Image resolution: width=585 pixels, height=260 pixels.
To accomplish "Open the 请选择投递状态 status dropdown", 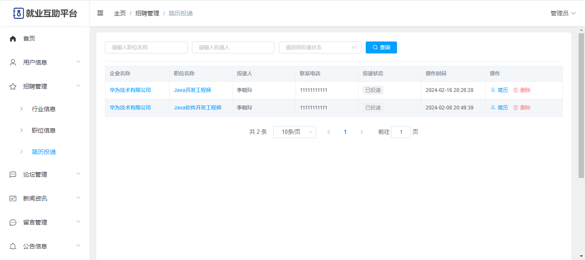I will [319, 47].
